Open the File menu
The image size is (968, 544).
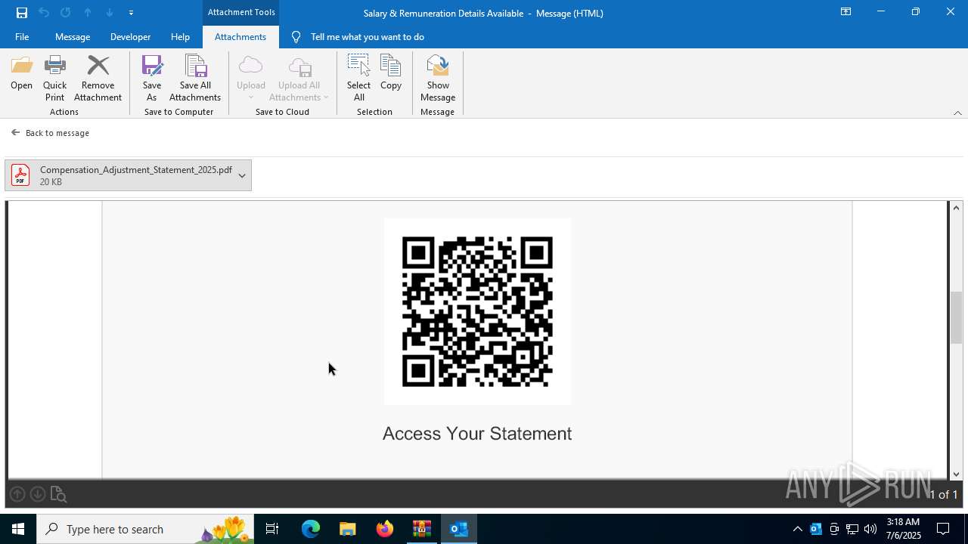coord(22,37)
